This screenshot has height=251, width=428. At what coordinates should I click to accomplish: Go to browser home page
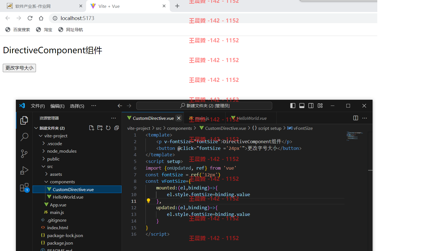41,18
